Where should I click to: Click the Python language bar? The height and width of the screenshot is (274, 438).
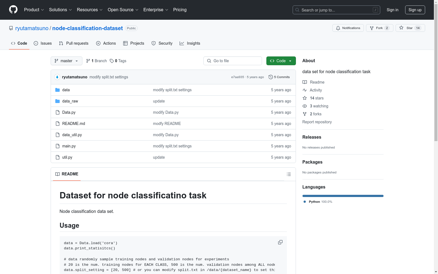(x=343, y=196)
